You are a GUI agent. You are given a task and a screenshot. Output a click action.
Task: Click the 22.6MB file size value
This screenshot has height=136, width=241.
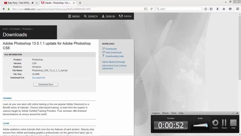(x=36, y=74)
